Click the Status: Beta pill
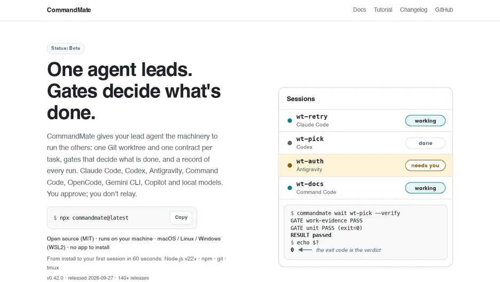This screenshot has height=282, width=500. (x=66, y=48)
